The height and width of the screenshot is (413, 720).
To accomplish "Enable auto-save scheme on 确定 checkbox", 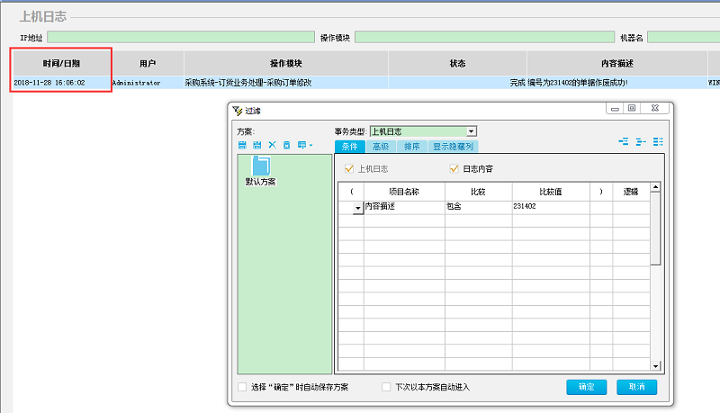I will (x=242, y=387).
